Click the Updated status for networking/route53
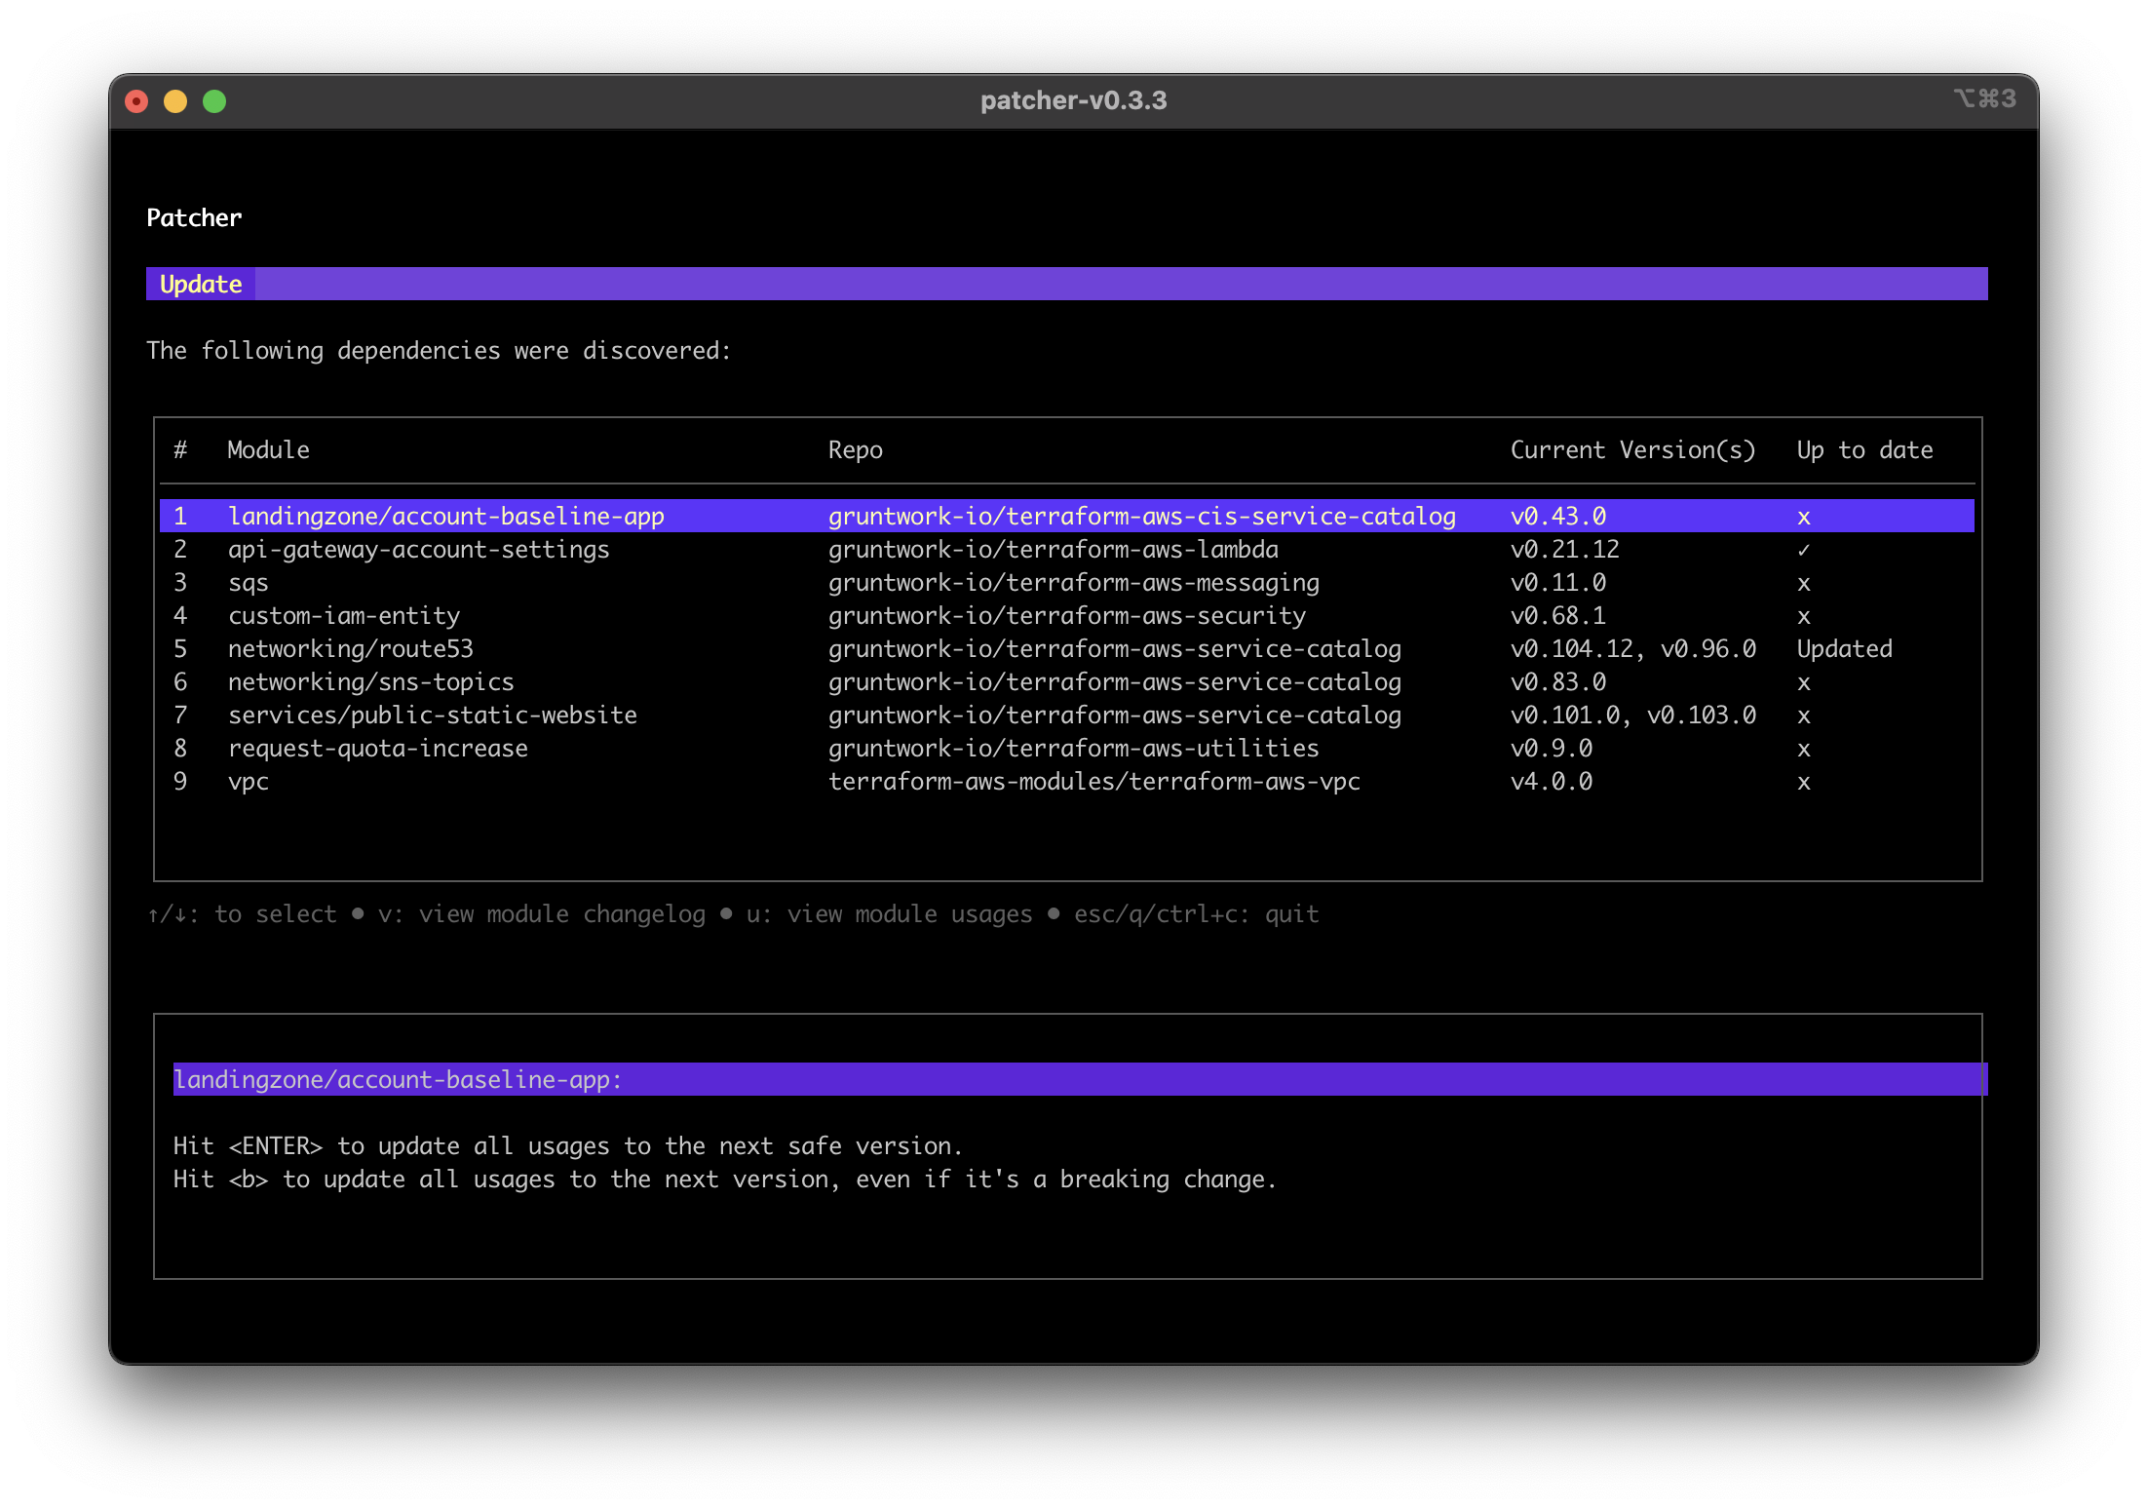 (x=1844, y=648)
